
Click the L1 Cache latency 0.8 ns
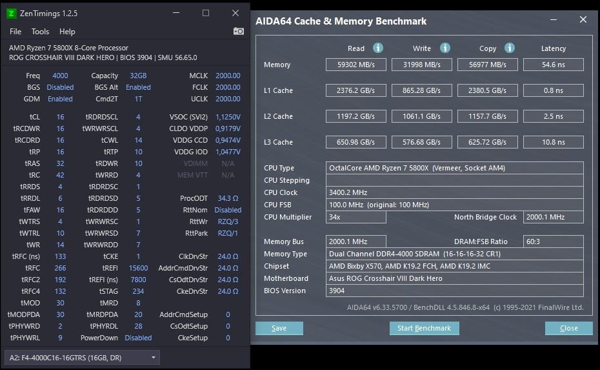click(554, 90)
